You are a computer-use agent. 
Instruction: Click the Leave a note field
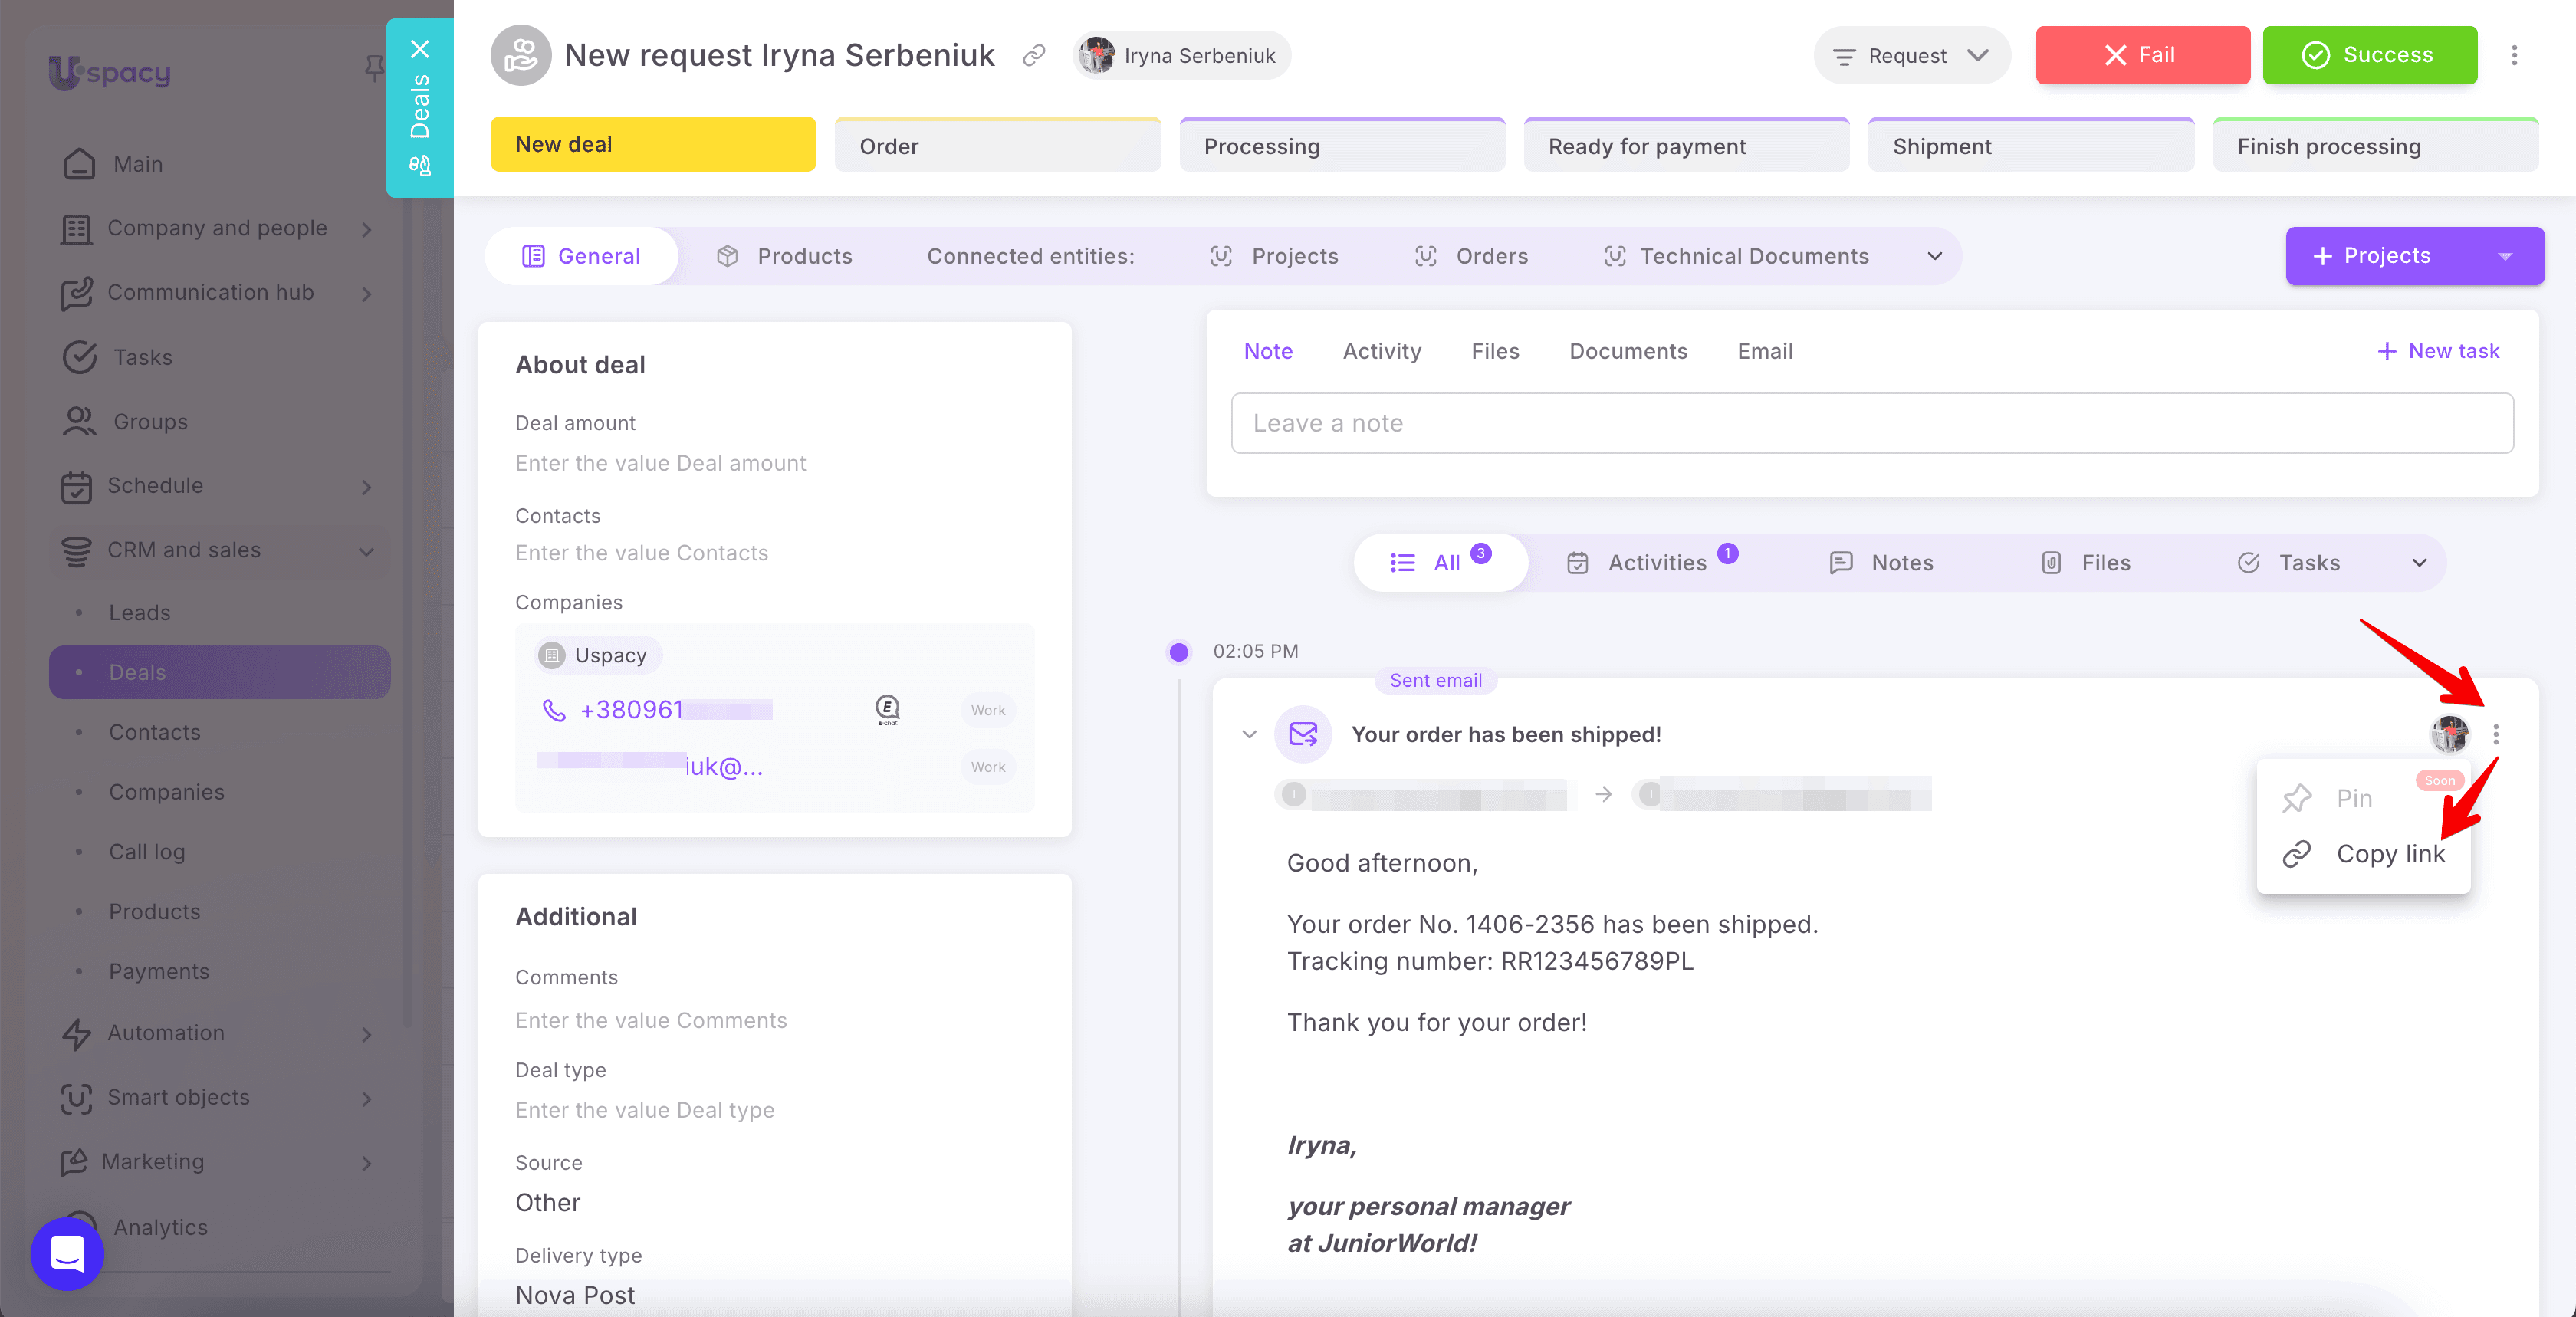[1872, 423]
